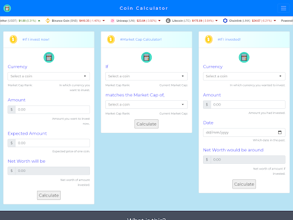Click the Chainlink ticker icon
The height and width of the screenshot is (220, 293).
pos(225,21)
